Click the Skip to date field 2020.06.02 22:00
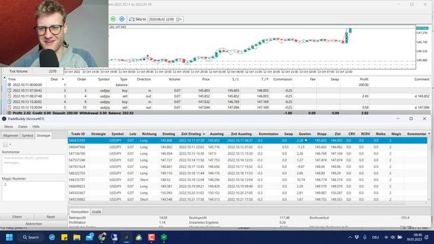 pyautogui.click(x=161, y=20)
